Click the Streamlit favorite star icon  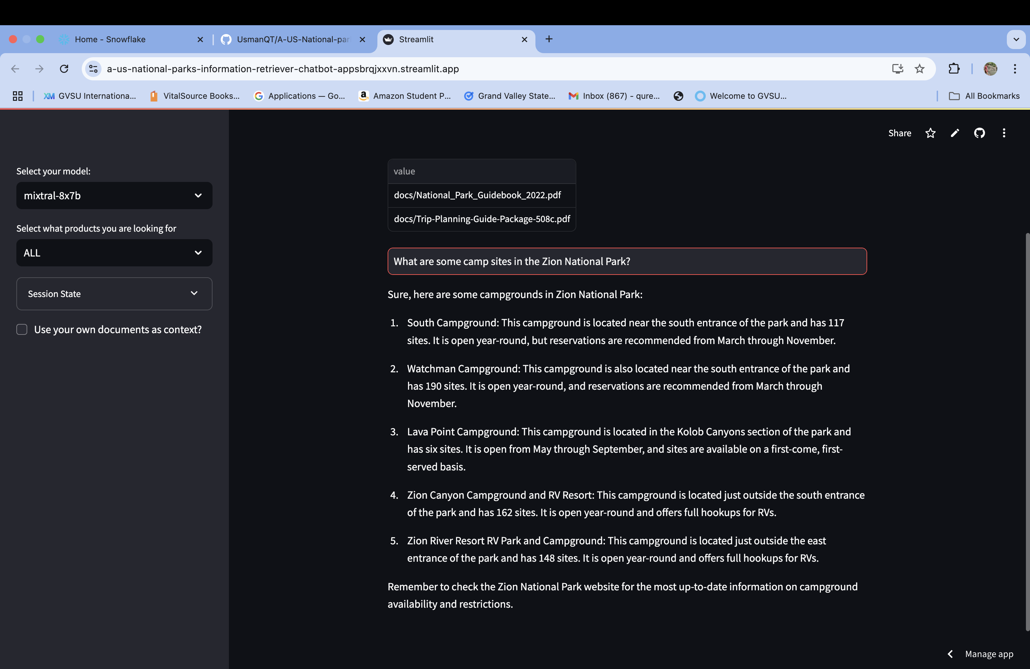point(930,133)
